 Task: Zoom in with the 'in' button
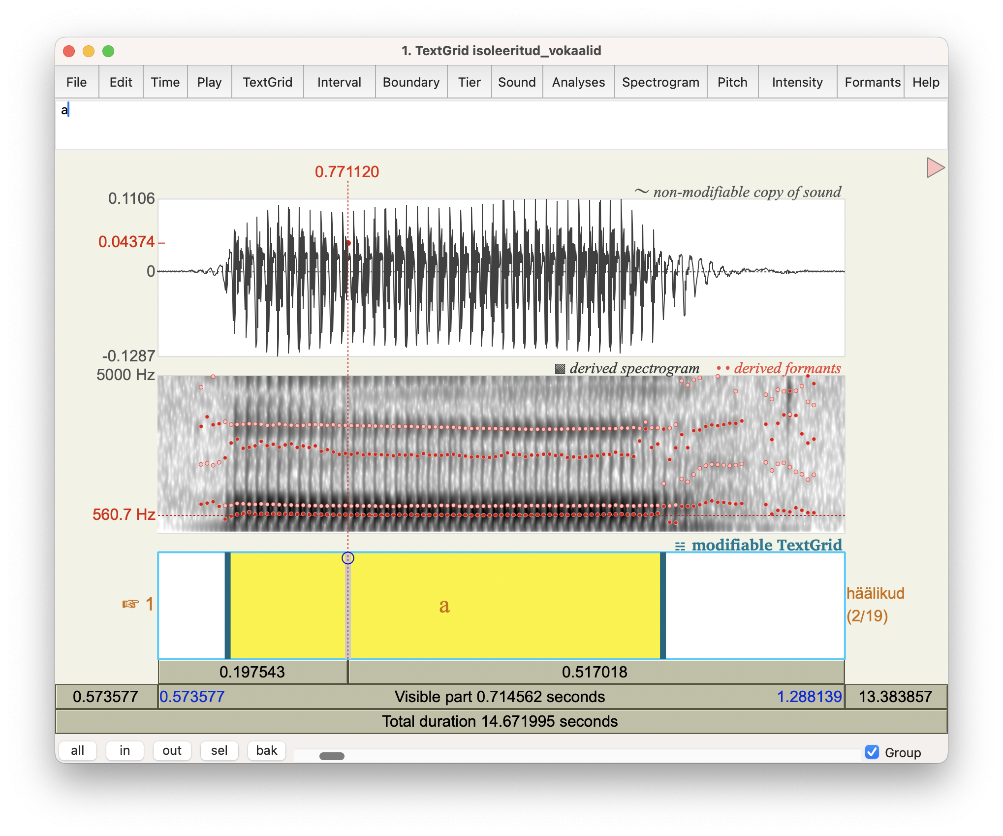(125, 751)
